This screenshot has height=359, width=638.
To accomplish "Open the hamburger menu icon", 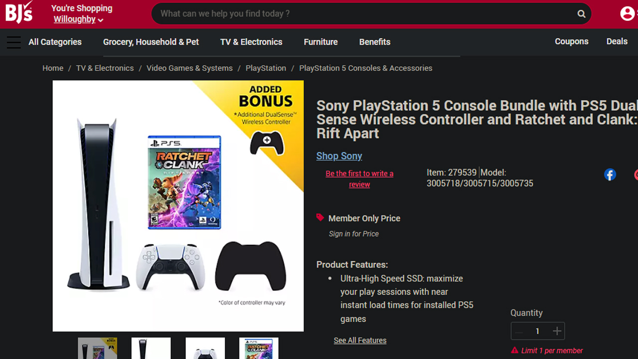I will (x=14, y=42).
